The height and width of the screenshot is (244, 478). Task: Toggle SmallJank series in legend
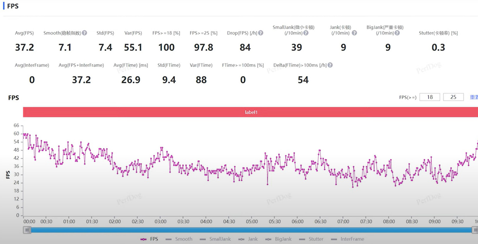click(x=215, y=239)
